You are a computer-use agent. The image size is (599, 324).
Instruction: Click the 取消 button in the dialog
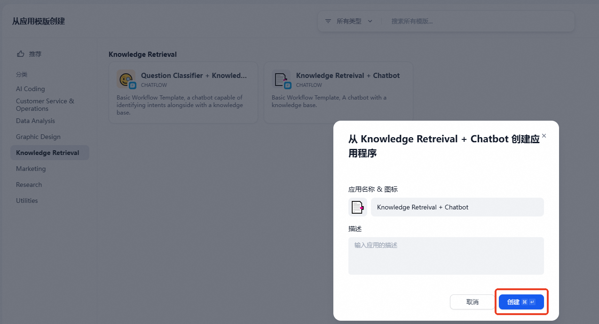click(472, 302)
